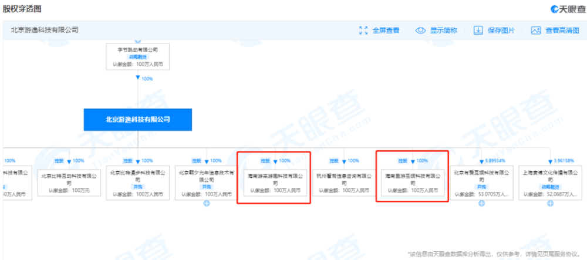Open full-screen view via 全屏查看
This screenshot has width=587, height=260.
pyautogui.click(x=379, y=31)
